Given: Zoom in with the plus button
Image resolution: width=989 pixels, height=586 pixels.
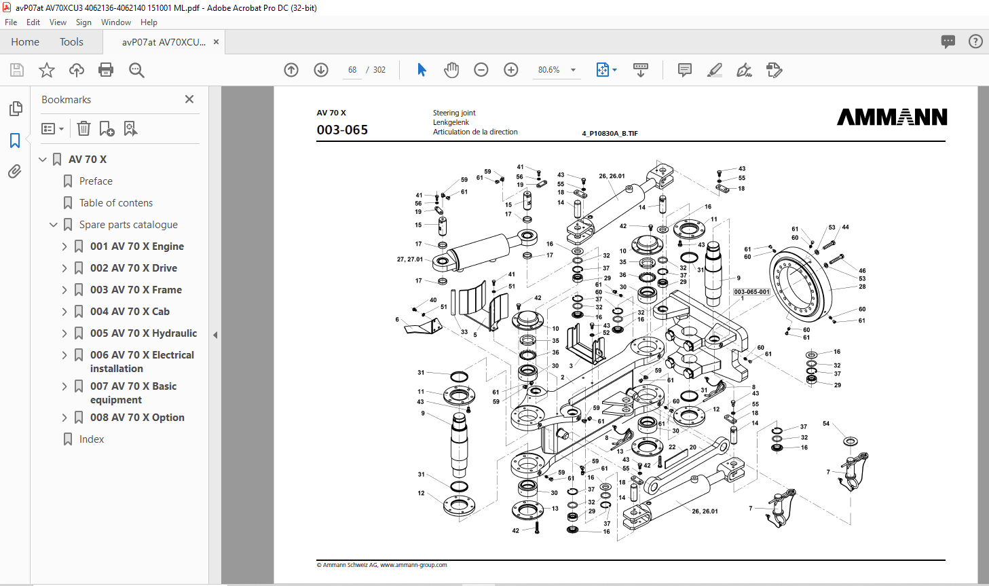Looking at the screenshot, I should coord(511,70).
